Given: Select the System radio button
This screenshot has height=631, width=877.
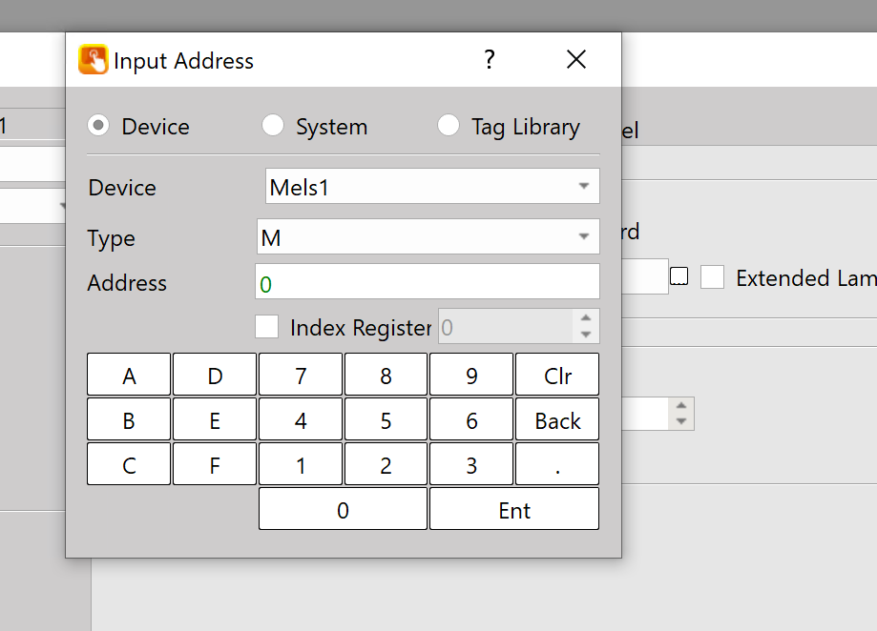Looking at the screenshot, I should (x=273, y=126).
